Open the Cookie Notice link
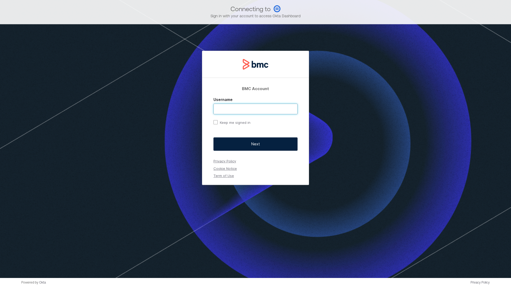 [x=225, y=168]
